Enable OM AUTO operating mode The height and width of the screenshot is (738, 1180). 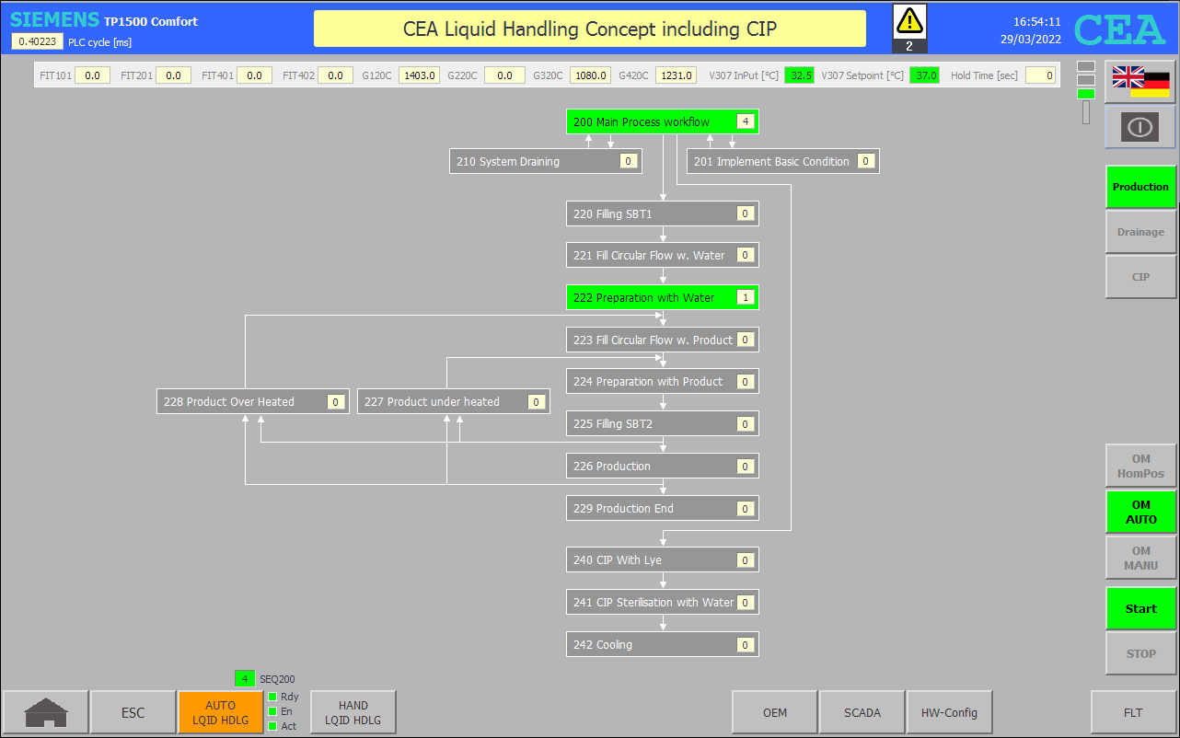[x=1140, y=512]
